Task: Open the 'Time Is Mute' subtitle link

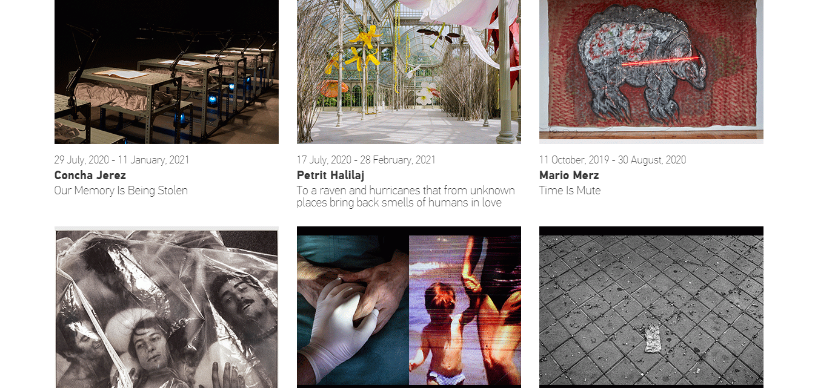Action: pos(570,191)
